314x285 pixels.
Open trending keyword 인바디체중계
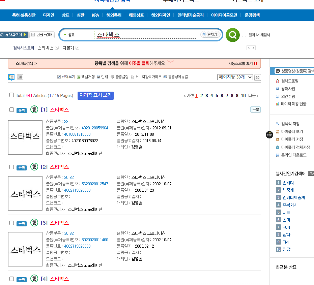293,198
